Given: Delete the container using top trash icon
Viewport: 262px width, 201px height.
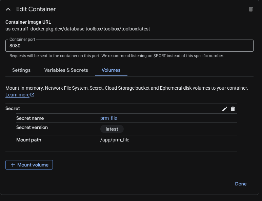Looking at the screenshot, I should click(x=250, y=9).
